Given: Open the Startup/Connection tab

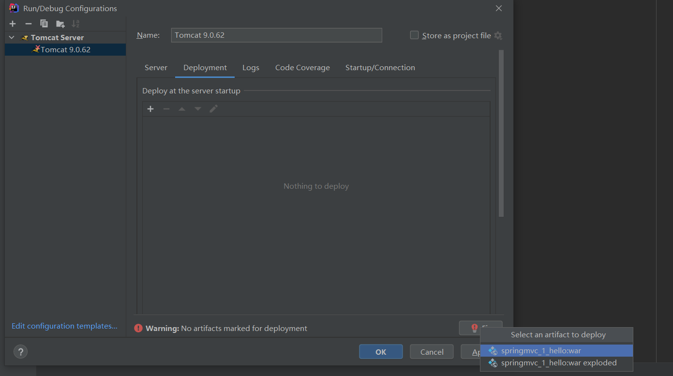Looking at the screenshot, I should (x=380, y=67).
